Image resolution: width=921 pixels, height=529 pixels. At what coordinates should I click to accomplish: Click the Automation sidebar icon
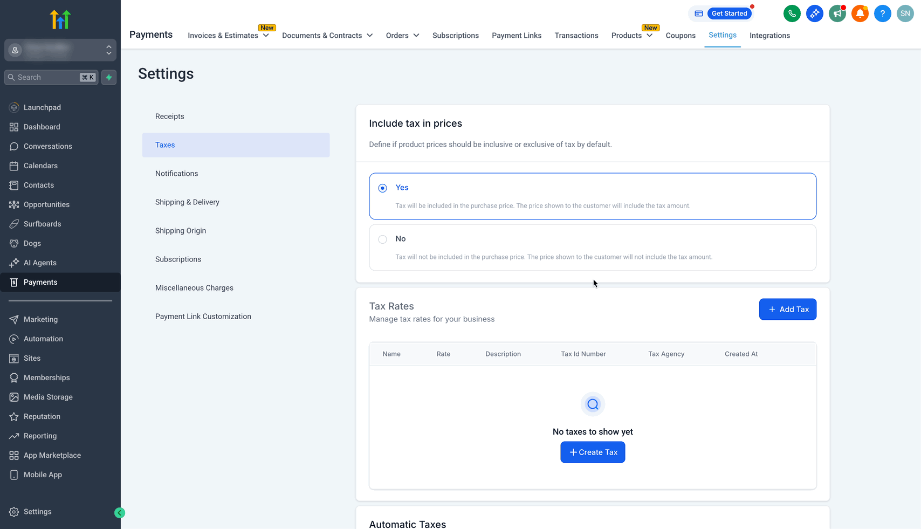pyautogui.click(x=14, y=339)
